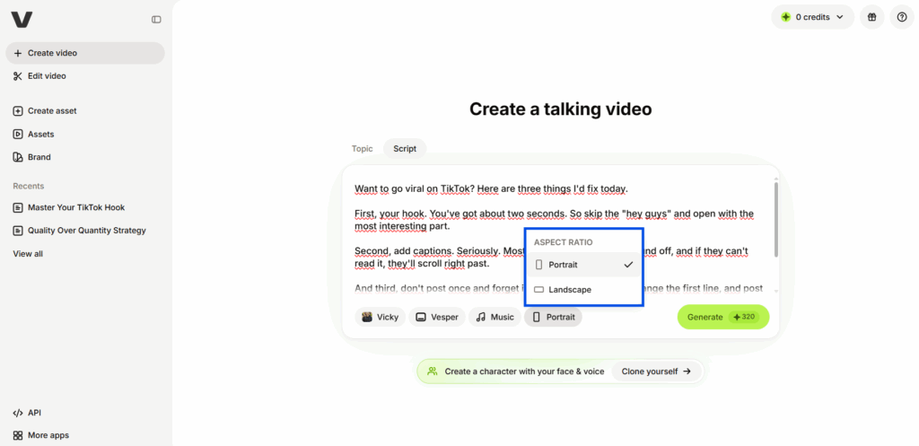The height and width of the screenshot is (446, 919).
Task: Click the Vicky avatar thumbnail
Action: 367,317
